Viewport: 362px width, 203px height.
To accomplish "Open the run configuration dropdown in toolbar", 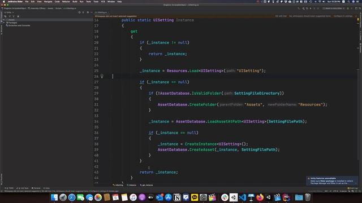I will pos(334,8).
